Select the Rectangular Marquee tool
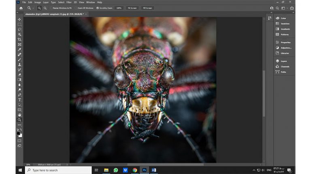This screenshot has width=311, height=174. point(19,25)
